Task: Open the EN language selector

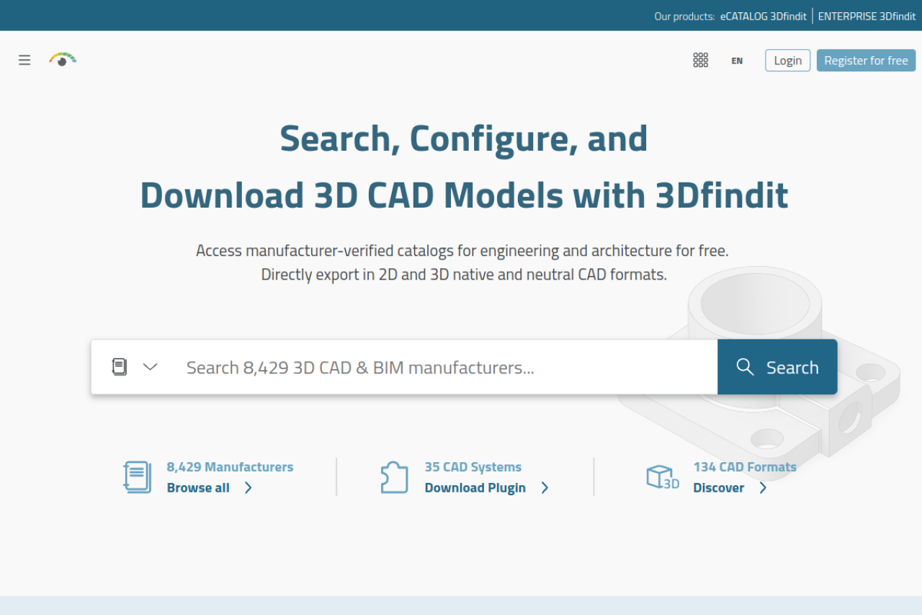Action: click(x=737, y=61)
